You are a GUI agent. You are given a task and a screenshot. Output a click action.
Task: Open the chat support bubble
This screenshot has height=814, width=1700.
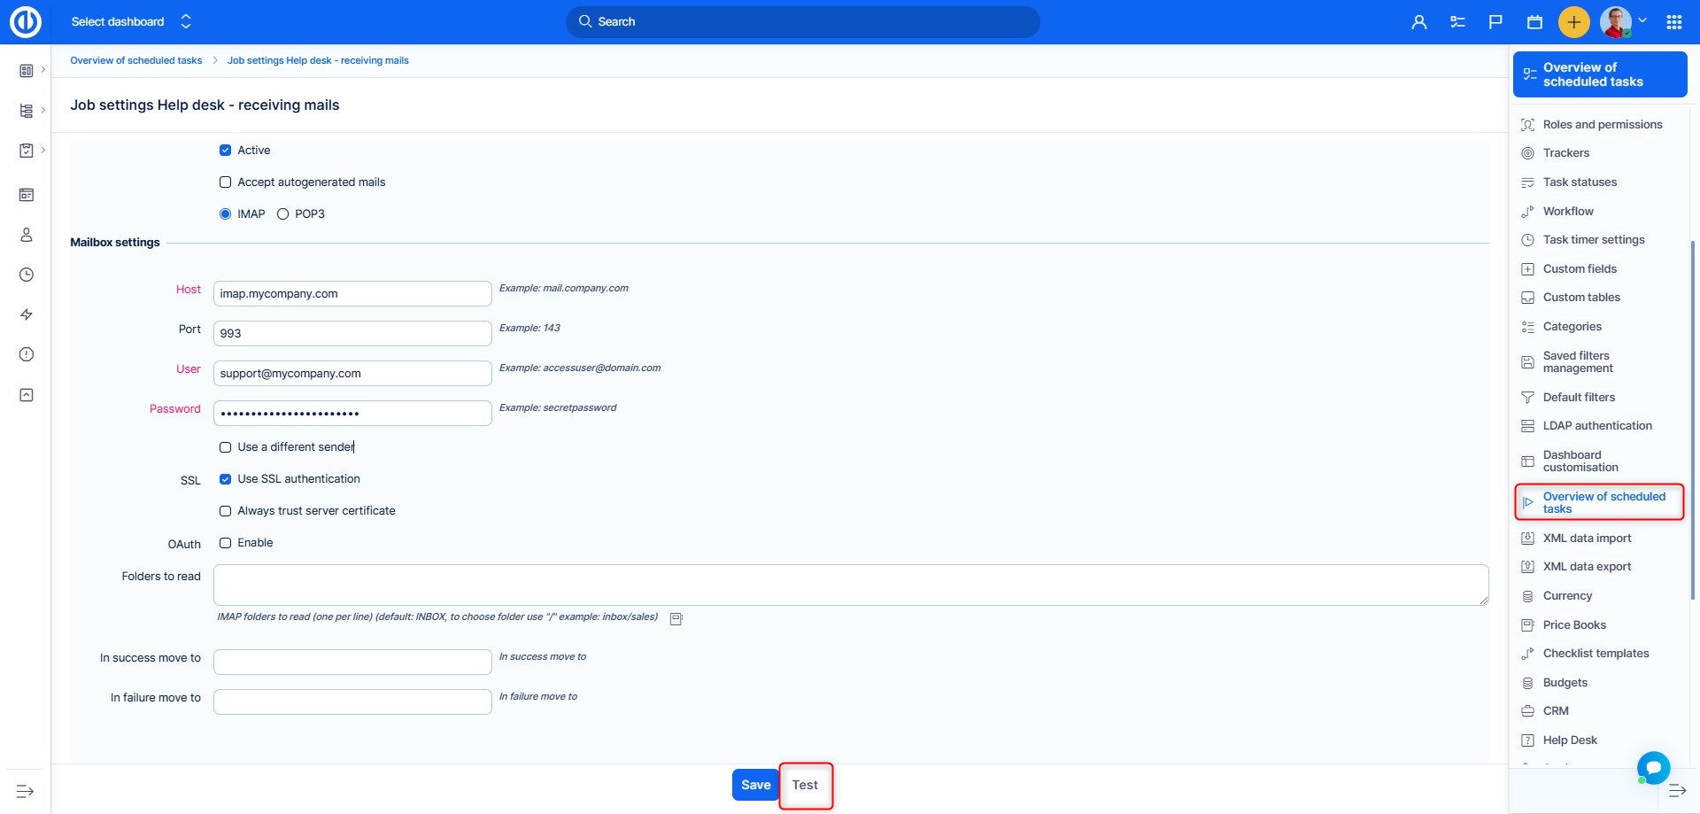pyautogui.click(x=1653, y=767)
